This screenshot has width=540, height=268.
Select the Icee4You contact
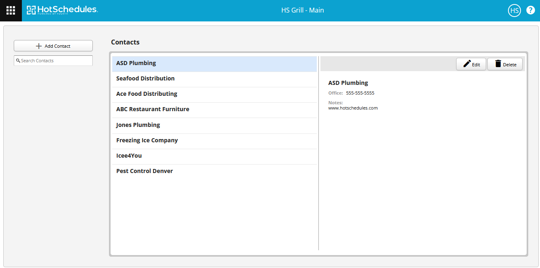click(x=214, y=156)
